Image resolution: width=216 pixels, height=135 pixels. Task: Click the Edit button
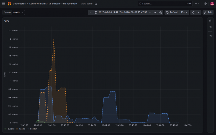point(208,12)
